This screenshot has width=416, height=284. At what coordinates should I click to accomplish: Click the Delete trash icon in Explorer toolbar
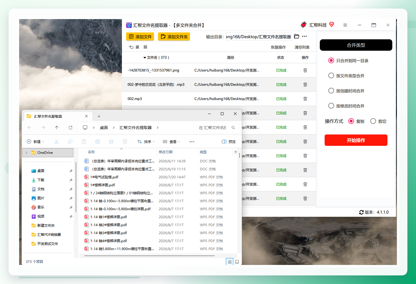(125, 142)
